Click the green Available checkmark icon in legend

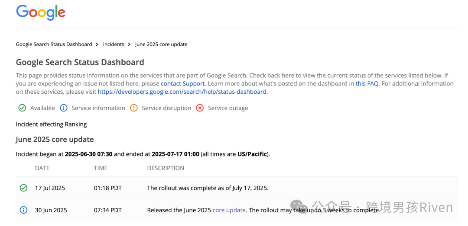tap(22, 108)
